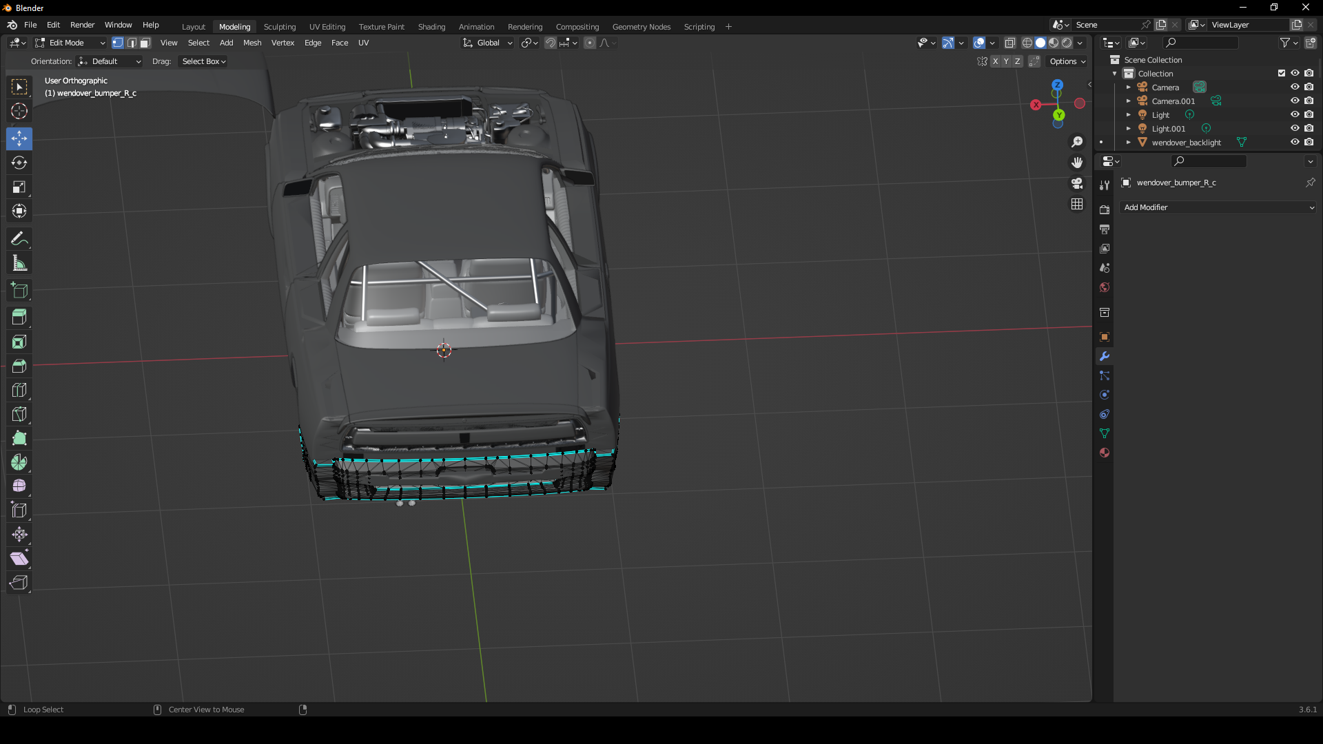
Task: Activate the Rotate tool
Action: [19, 163]
